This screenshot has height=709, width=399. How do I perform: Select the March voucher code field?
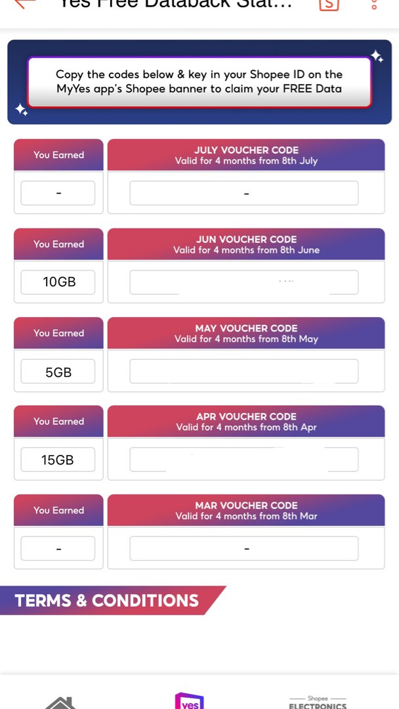coord(244,548)
